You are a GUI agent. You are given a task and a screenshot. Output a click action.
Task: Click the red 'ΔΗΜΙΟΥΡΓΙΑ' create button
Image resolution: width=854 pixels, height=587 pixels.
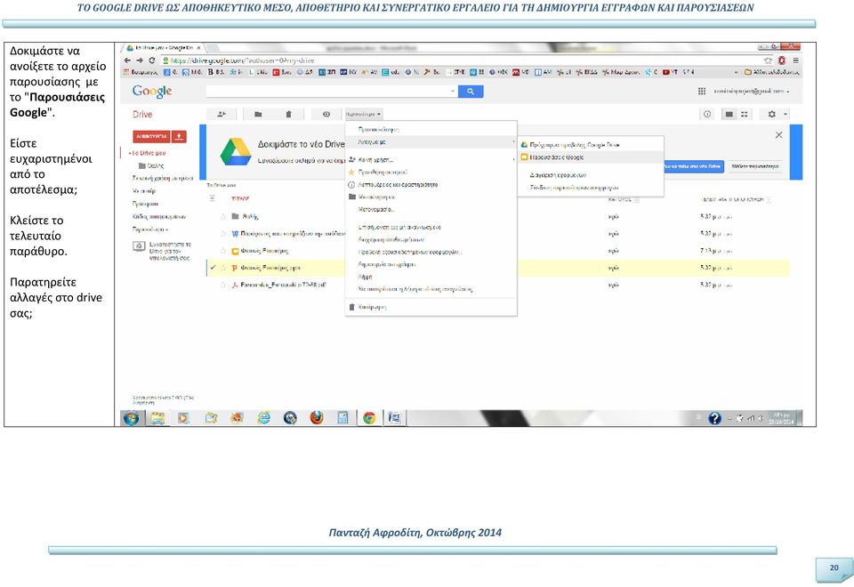click(x=151, y=136)
